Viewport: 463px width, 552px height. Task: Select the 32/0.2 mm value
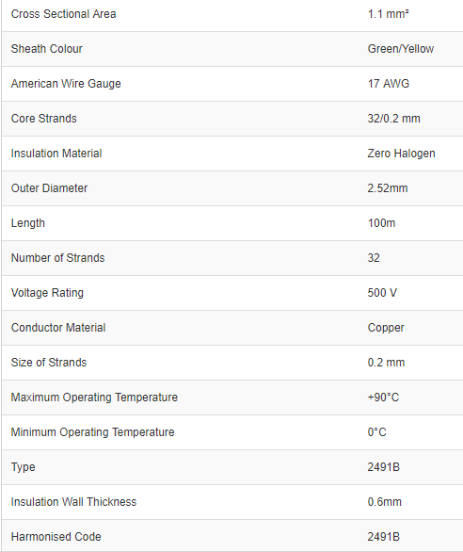[x=393, y=119]
